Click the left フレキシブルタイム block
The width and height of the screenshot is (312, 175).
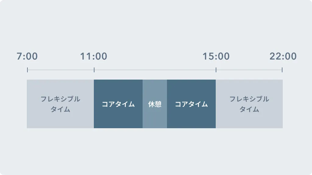pos(60,104)
